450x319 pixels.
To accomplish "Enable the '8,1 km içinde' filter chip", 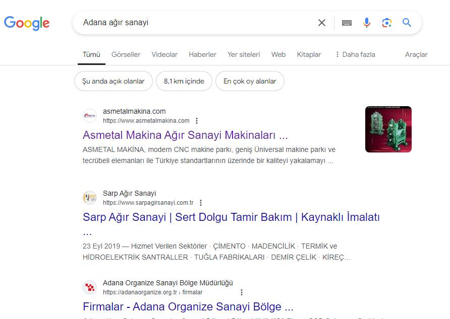I will point(184,81).
